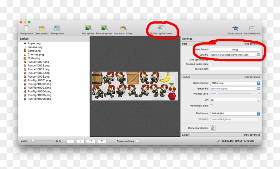Click the Fit zoom button

(102, 141)
